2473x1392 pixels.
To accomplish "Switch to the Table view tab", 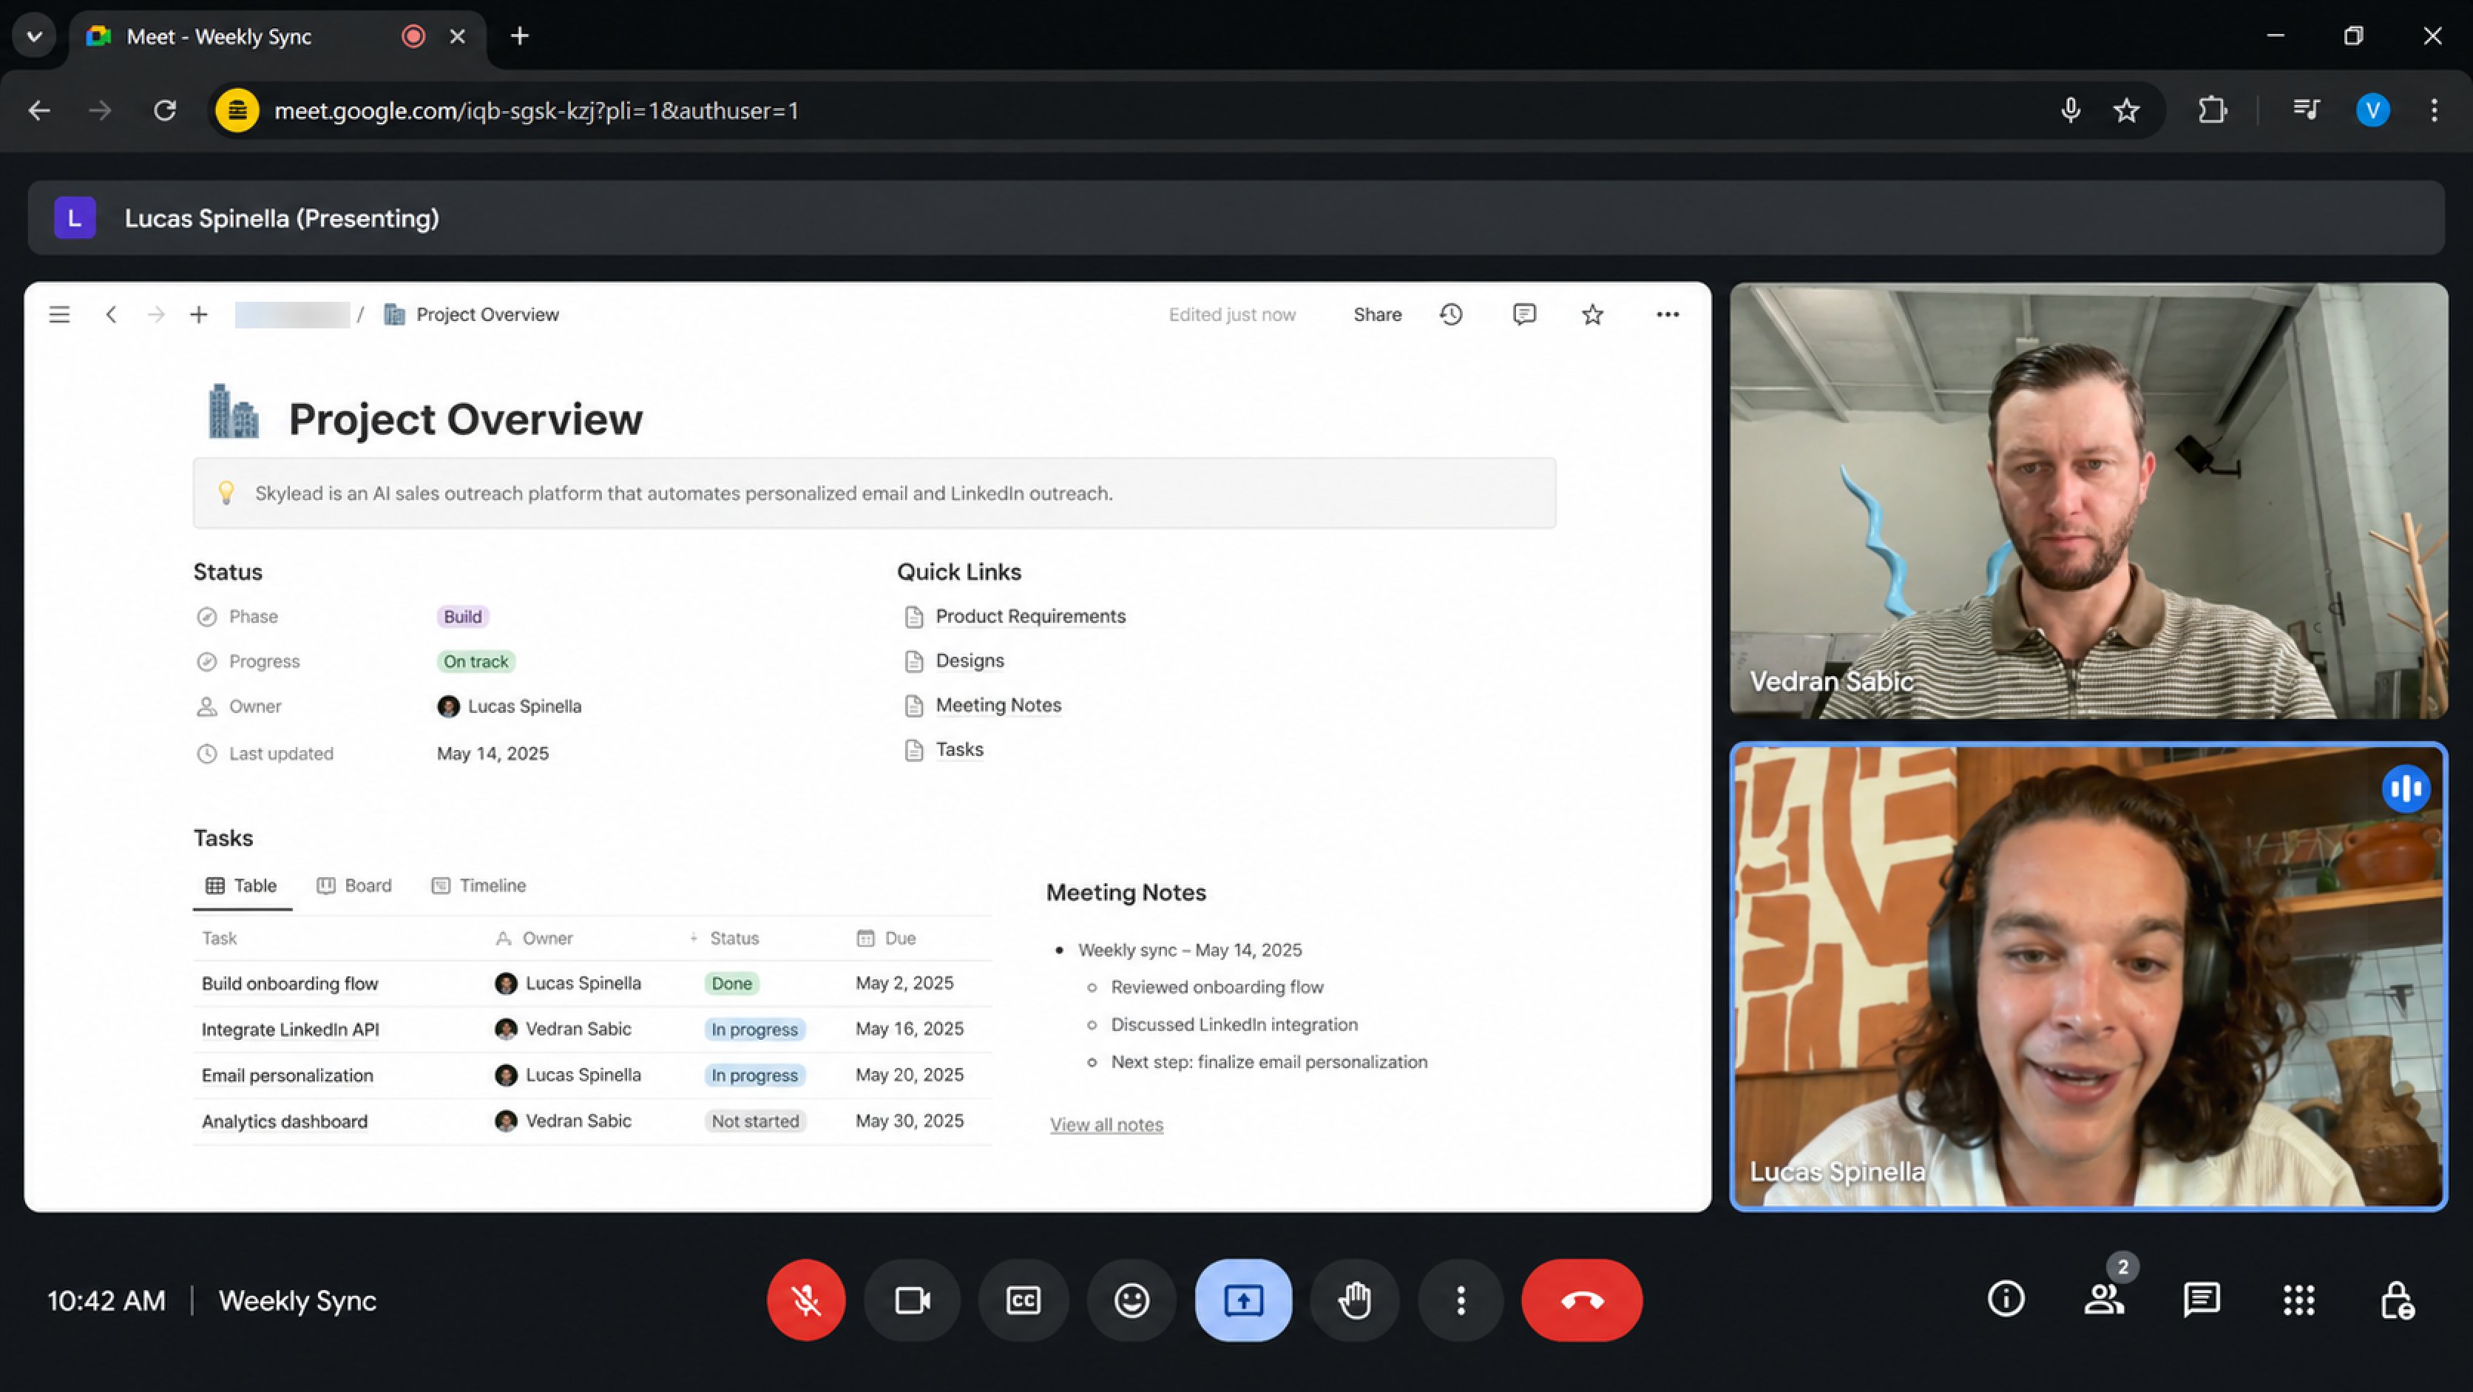I will click(242, 885).
